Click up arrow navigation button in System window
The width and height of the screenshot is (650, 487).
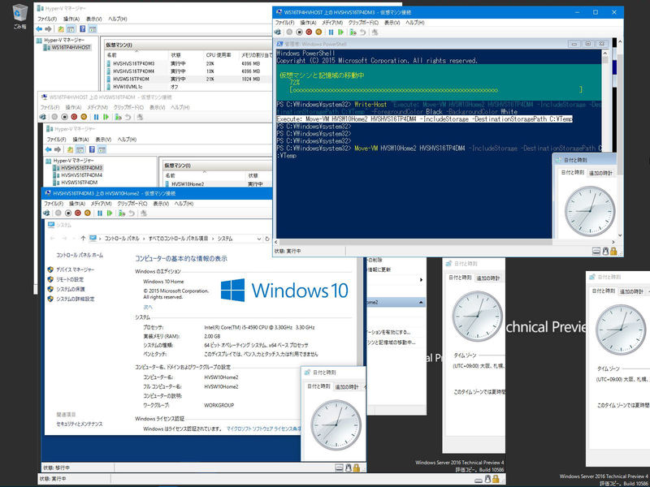84,239
